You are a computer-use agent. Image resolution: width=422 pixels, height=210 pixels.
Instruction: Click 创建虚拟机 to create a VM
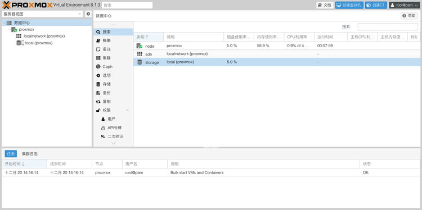[x=349, y=5]
